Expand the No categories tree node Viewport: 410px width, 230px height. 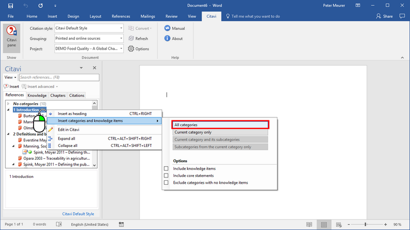click(8, 104)
